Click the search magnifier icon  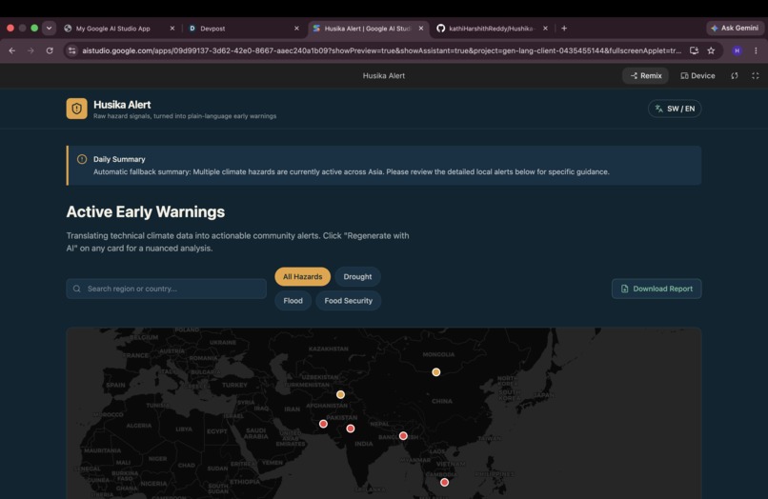(77, 289)
